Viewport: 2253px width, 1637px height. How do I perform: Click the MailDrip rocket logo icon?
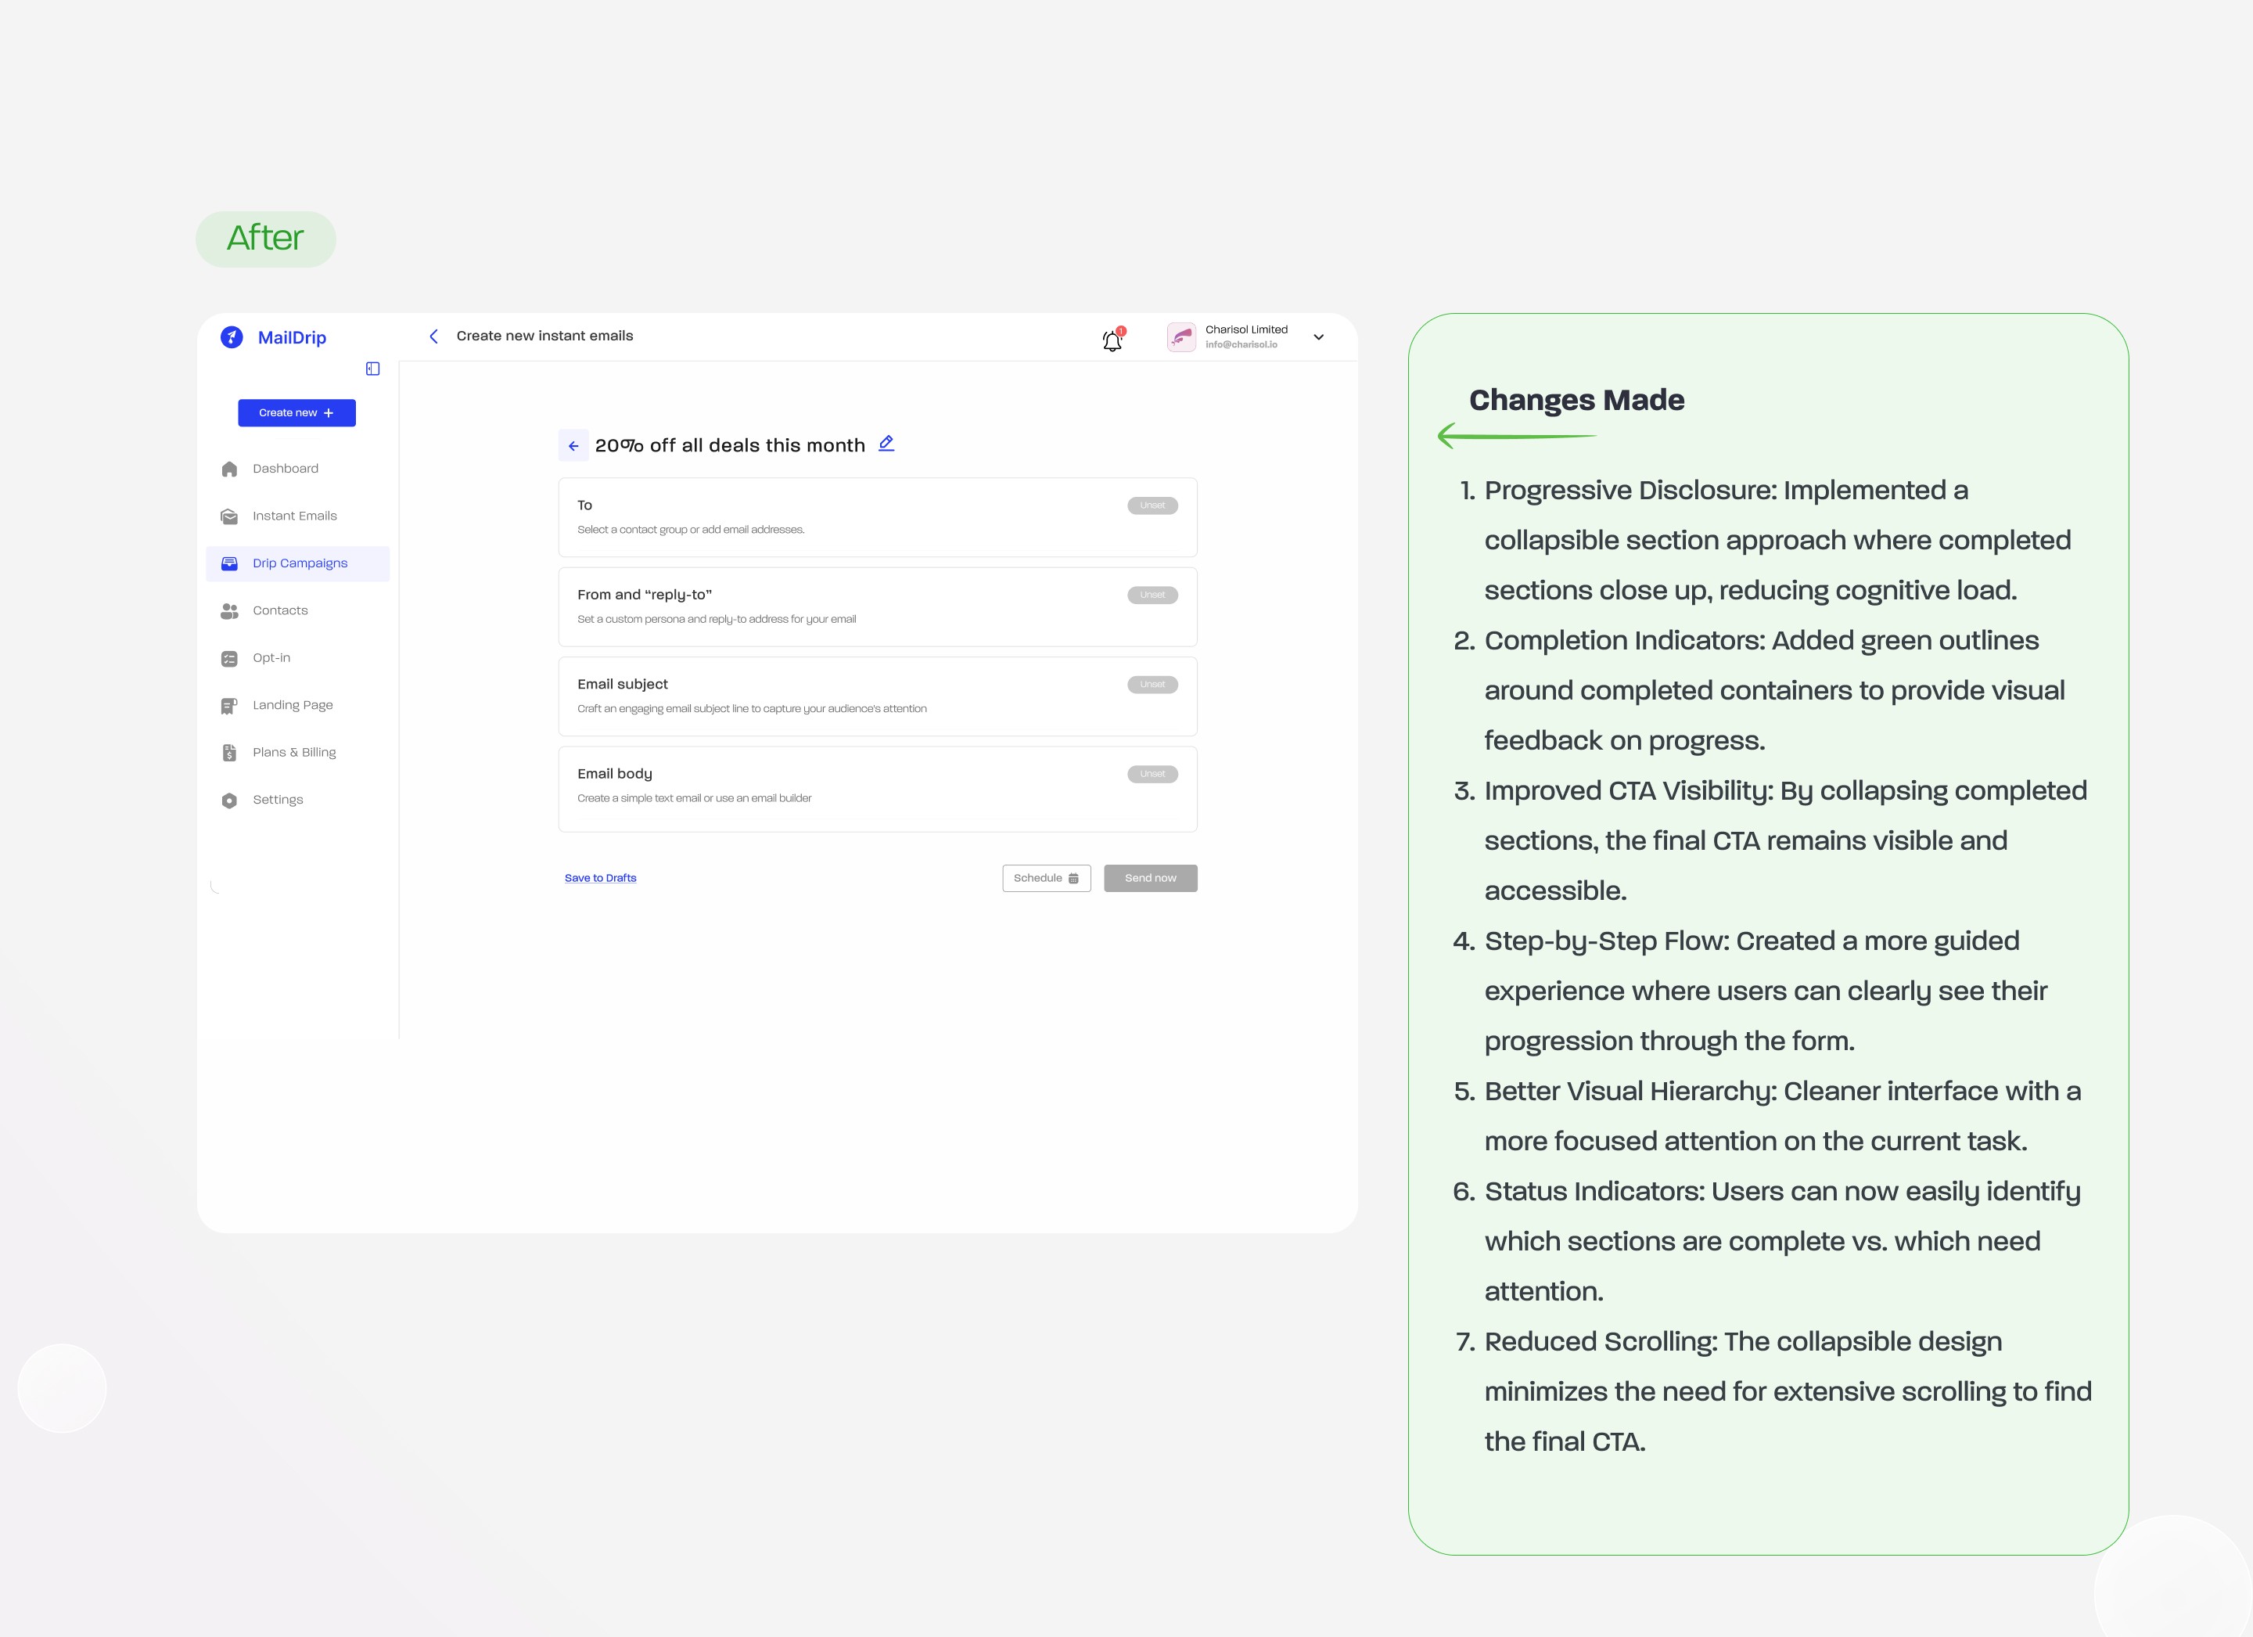(232, 337)
